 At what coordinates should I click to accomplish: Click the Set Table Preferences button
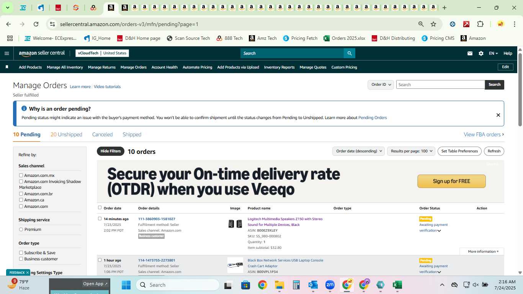point(459,151)
